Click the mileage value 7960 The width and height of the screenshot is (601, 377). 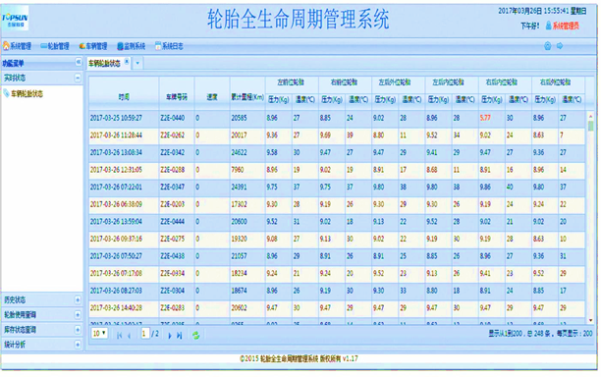[x=238, y=170]
